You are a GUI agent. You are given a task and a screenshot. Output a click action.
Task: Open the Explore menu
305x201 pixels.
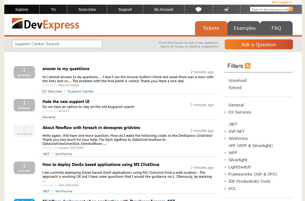coord(22,9)
